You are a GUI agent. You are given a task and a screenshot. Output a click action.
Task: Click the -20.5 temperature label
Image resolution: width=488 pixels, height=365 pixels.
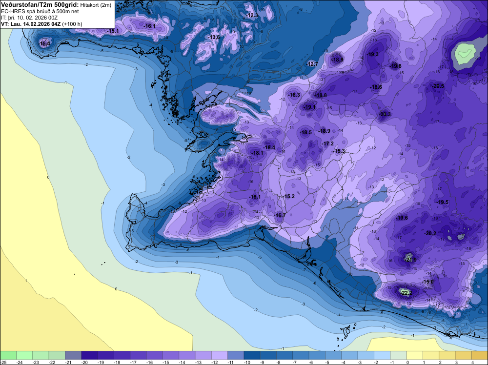point(438,86)
